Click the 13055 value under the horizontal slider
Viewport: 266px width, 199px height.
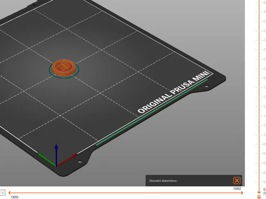point(15,197)
